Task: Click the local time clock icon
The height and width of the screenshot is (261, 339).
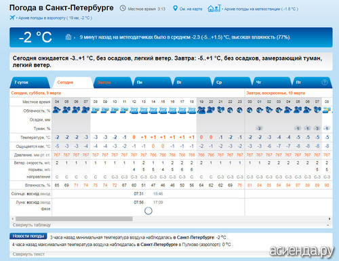Action: point(123,8)
